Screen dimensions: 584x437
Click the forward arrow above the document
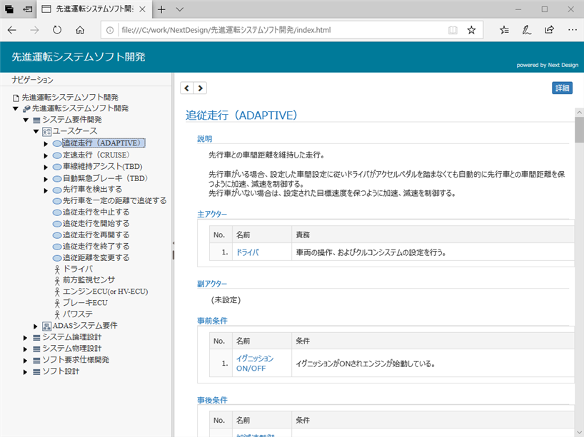(200, 88)
